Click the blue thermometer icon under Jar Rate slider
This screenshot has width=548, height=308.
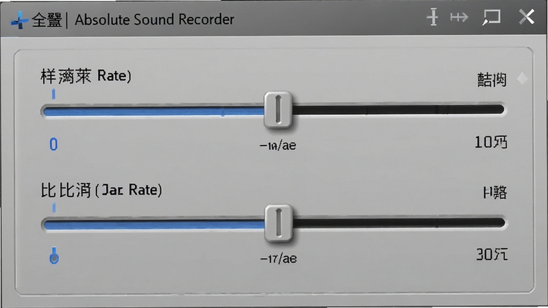pyautogui.click(x=54, y=255)
